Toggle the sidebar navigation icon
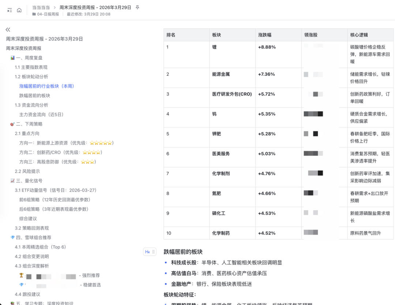This screenshot has width=395, height=305. (x=10, y=10)
